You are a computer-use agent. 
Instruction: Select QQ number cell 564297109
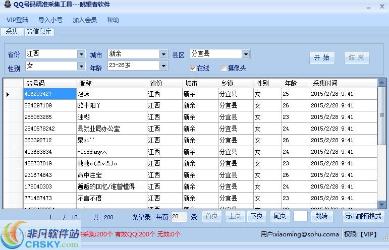pos(50,105)
